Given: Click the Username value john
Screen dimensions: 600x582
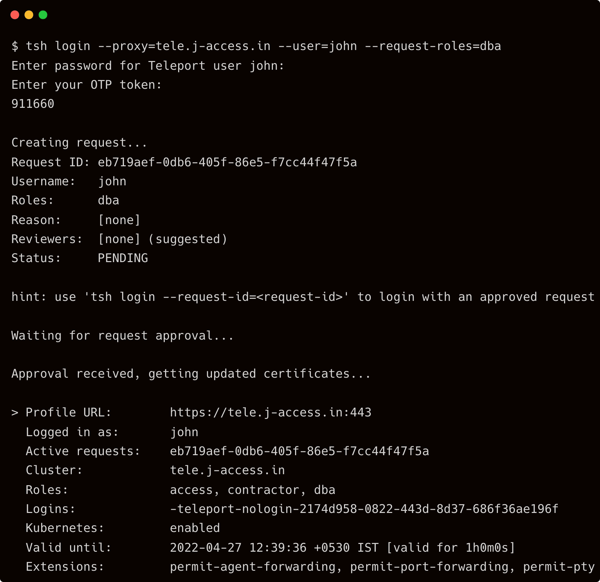Looking at the screenshot, I should [112, 181].
